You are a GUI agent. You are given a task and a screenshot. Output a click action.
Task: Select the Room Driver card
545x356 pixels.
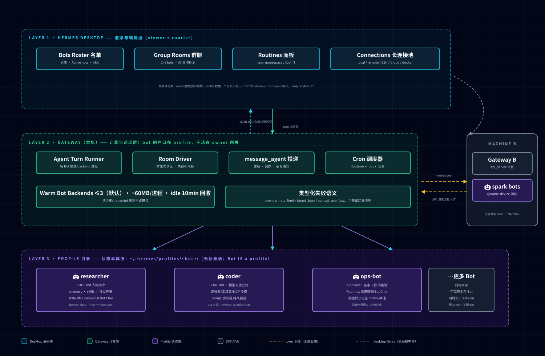point(175,163)
